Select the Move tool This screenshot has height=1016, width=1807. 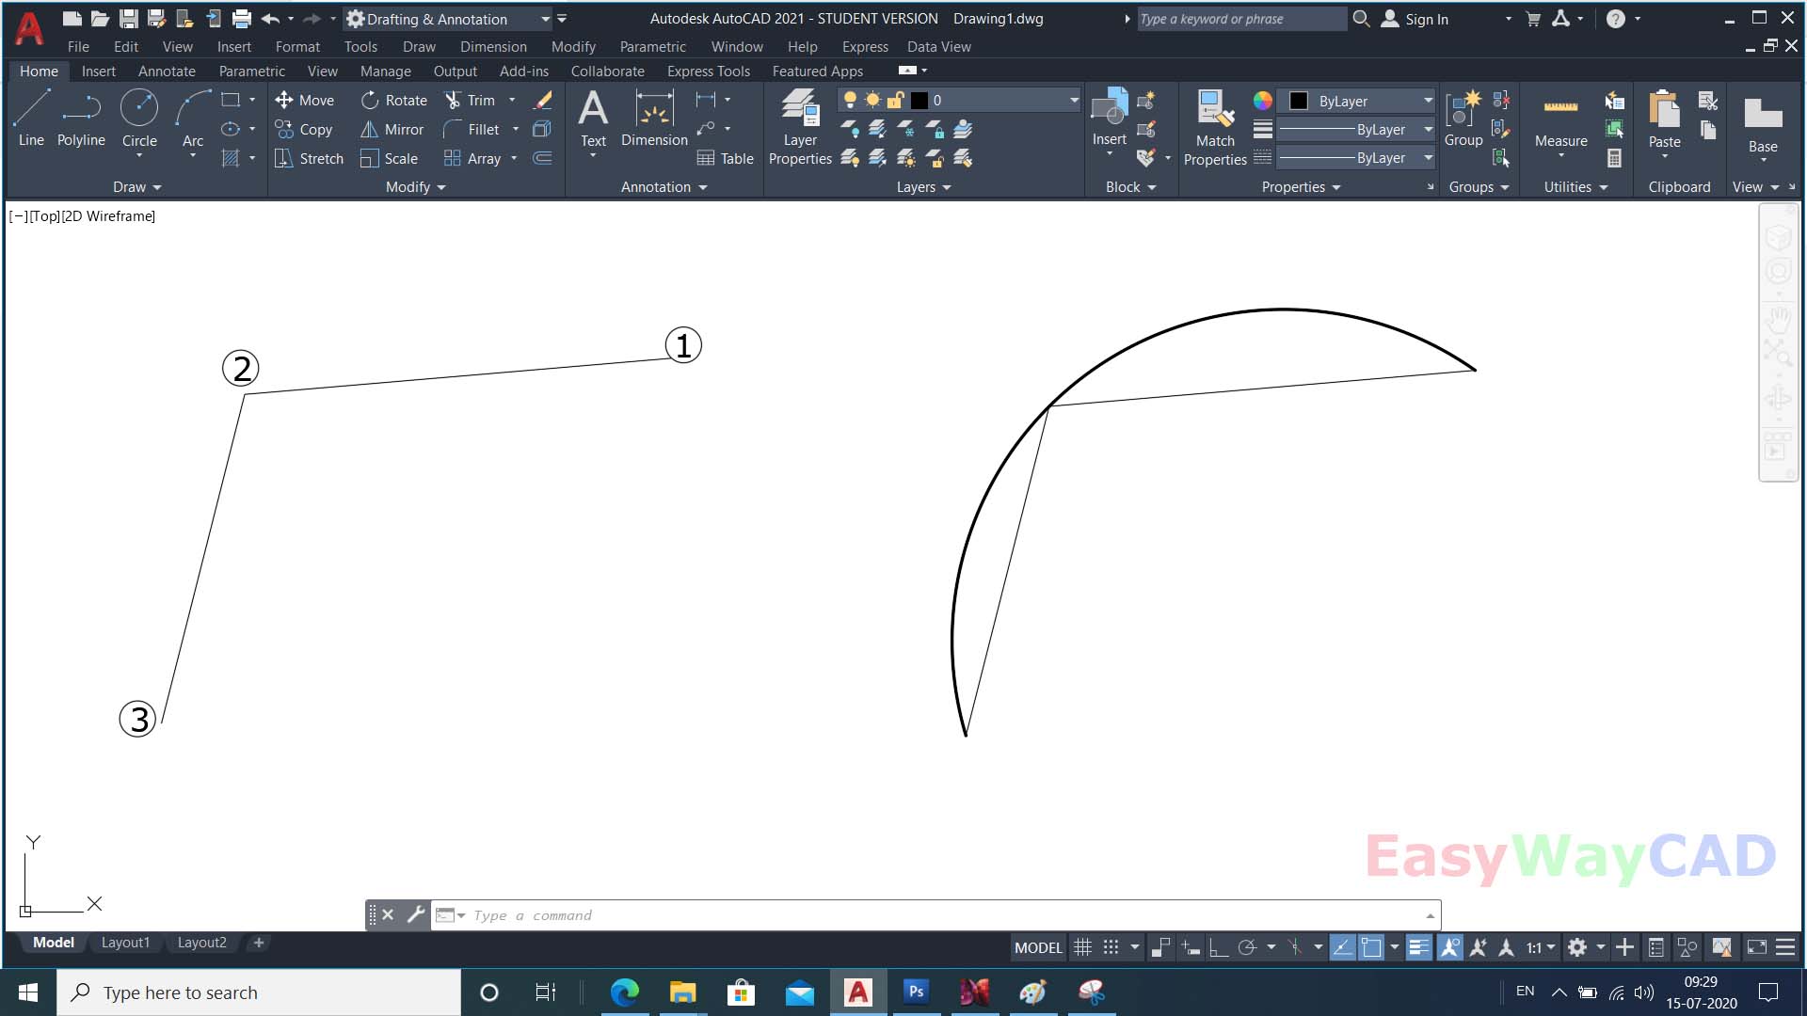click(306, 100)
